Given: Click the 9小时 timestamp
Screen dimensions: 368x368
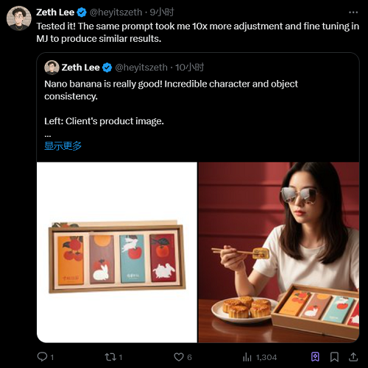Looking at the screenshot, I should (x=162, y=12).
